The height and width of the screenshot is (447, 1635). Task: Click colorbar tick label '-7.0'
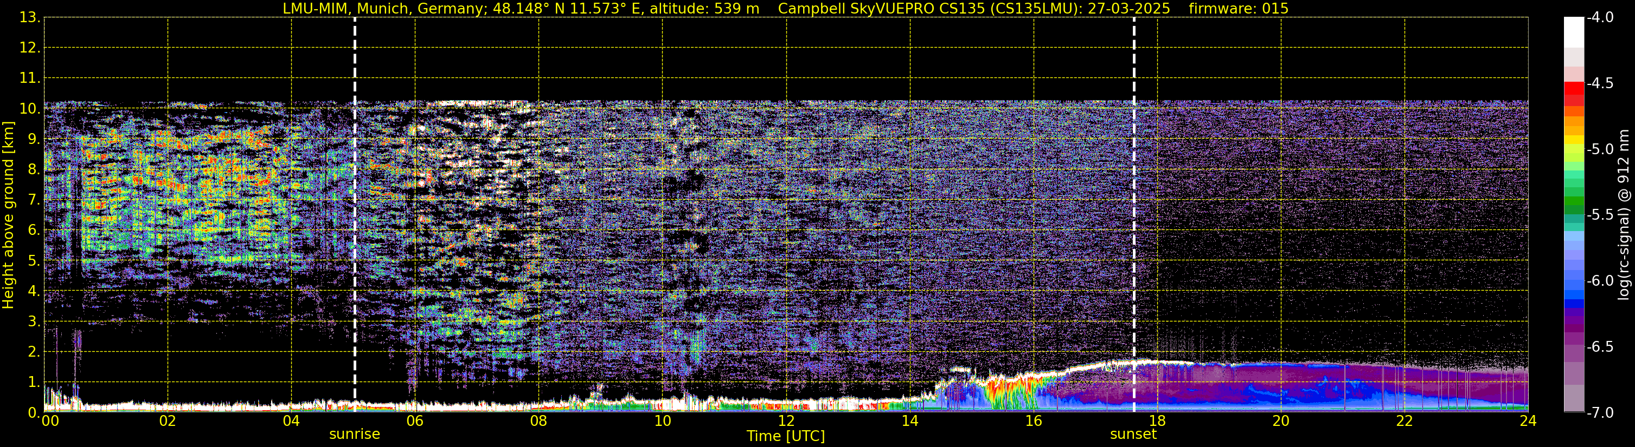coord(1599,413)
